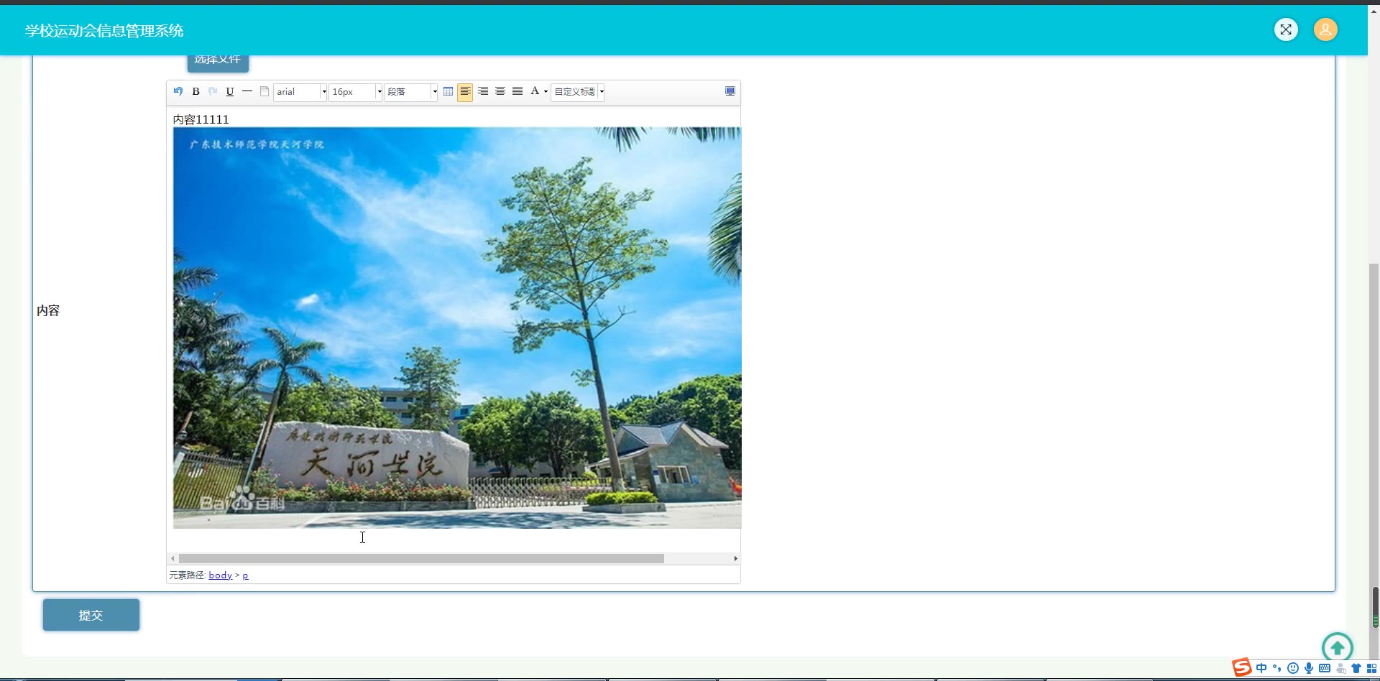Screen dimensions: 1380x681
Task: Insert a table with the table icon
Action: [x=448, y=91]
